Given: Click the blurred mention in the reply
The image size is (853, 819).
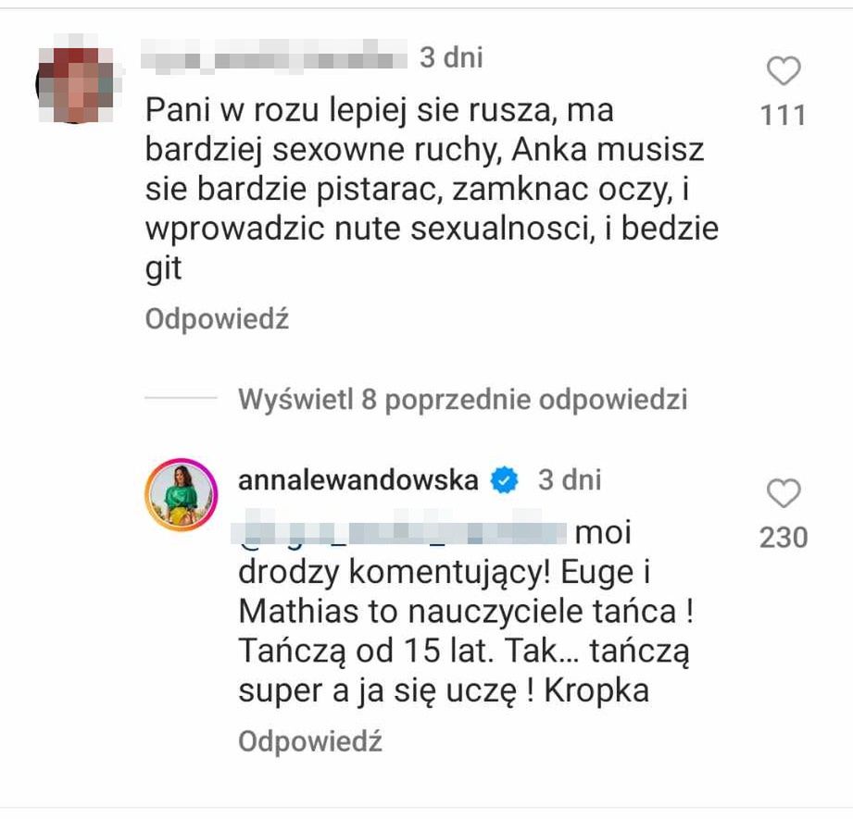Looking at the screenshot, I should [402, 534].
